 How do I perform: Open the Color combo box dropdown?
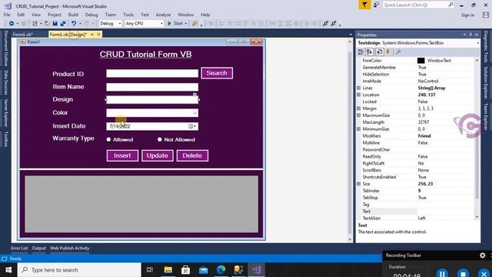[x=194, y=113]
